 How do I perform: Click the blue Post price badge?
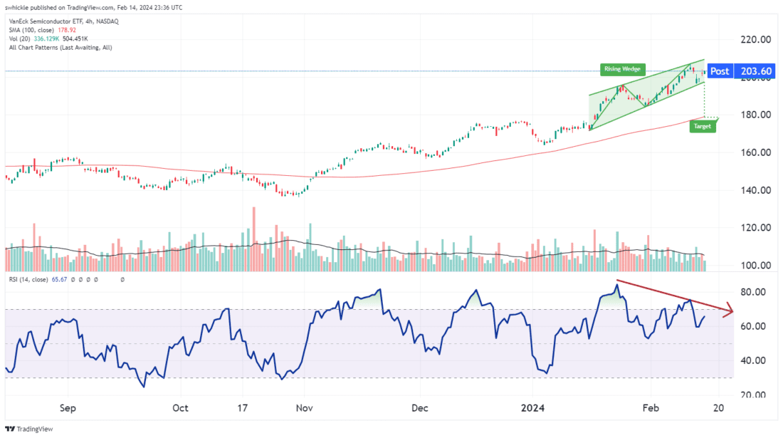point(720,71)
